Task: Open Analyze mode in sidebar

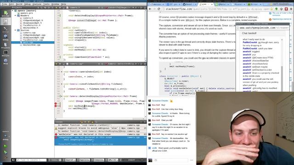Action: click(6, 54)
